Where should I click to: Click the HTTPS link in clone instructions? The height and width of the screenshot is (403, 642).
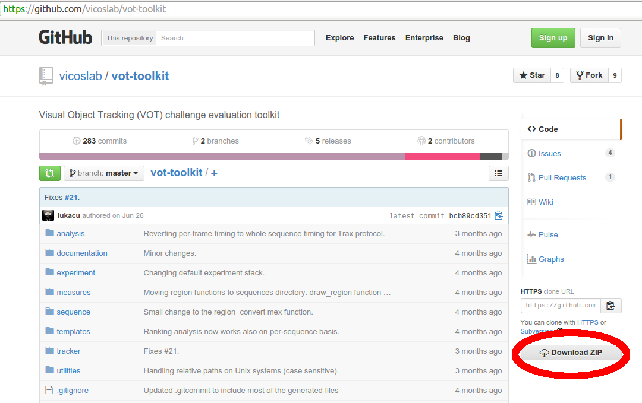tap(587, 322)
